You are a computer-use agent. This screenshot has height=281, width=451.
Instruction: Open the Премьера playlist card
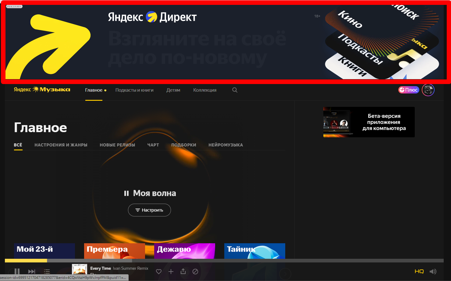(x=115, y=251)
